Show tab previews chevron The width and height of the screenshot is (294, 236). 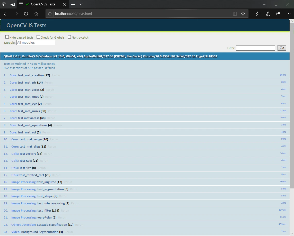coord(81,4)
